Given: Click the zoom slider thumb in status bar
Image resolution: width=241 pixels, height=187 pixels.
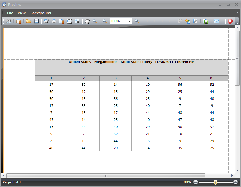Looking at the screenshot, I should pos(215,182).
